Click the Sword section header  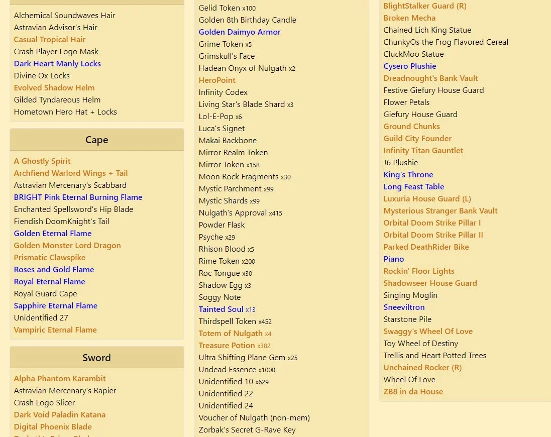[x=96, y=358]
